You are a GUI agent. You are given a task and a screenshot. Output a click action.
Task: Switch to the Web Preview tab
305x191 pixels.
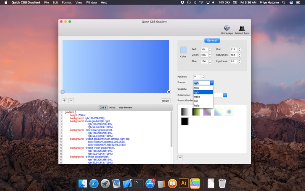pyautogui.click(x=125, y=108)
